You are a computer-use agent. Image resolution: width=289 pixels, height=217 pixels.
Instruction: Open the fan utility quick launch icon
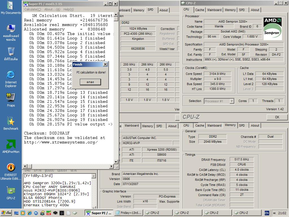(x=62, y=213)
